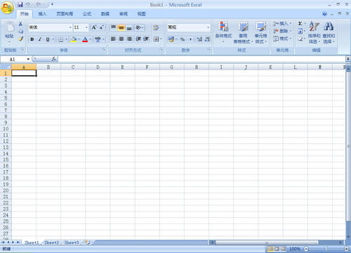
Task: Toggle top vertical alignment
Action: point(113,27)
